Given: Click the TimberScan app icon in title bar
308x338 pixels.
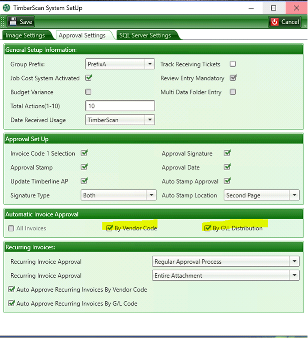Looking at the screenshot, I should 6,8.
